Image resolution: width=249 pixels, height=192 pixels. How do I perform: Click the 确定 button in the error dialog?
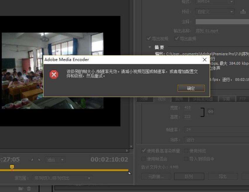191,88
